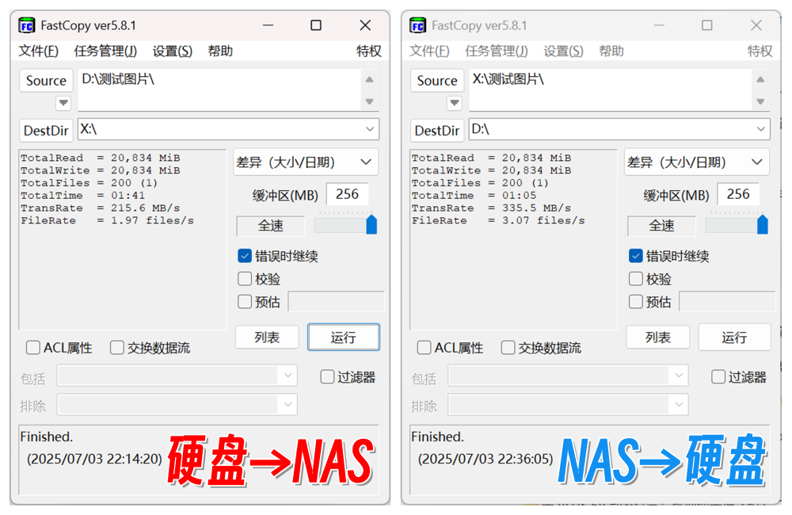Screen dimensions: 792x515
Task: Check ACL属性 in left window
Action: pos(32,348)
